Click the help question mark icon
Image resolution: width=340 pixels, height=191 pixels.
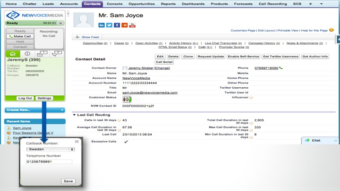click(331, 30)
